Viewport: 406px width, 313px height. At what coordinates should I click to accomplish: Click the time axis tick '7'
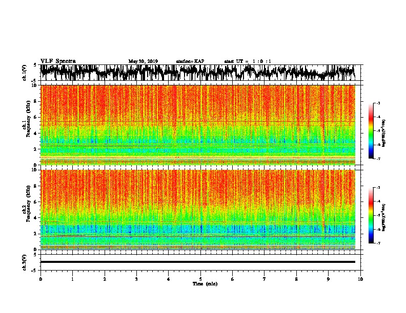(265, 279)
